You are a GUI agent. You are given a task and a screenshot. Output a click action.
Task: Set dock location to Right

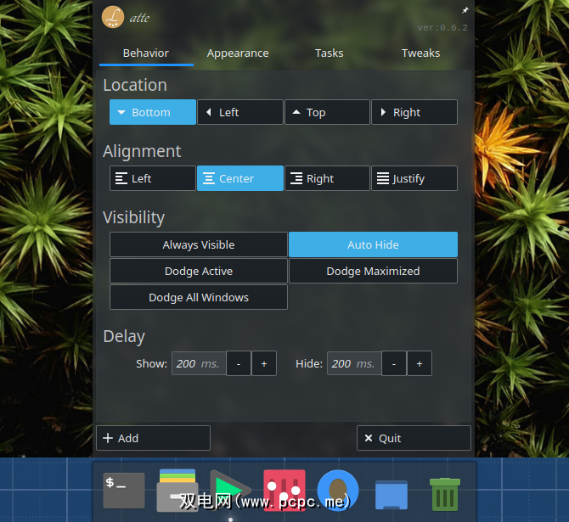(414, 112)
